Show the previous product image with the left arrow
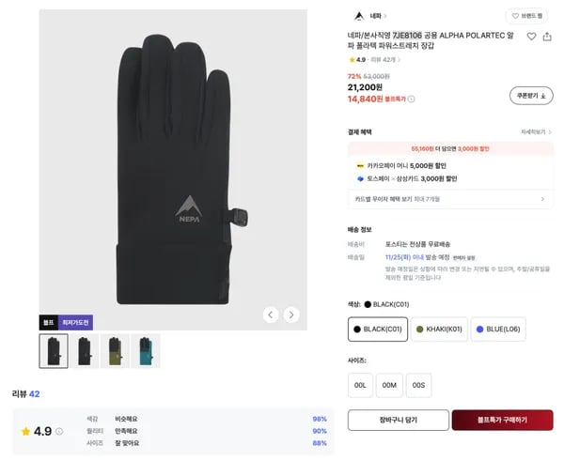Image resolution: width=564 pixels, height=460 pixels. [271, 314]
